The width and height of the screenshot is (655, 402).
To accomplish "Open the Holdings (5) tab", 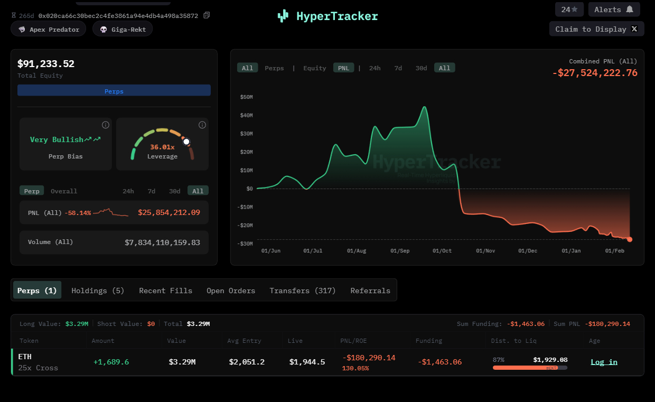I will pyautogui.click(x=98, y=291).
